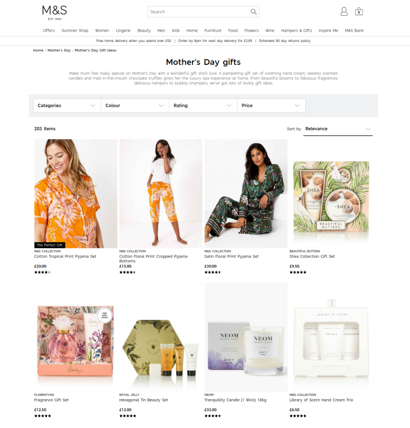
Task: Expand the Categories filter dropdown
Action: click(x=67, y=106)
